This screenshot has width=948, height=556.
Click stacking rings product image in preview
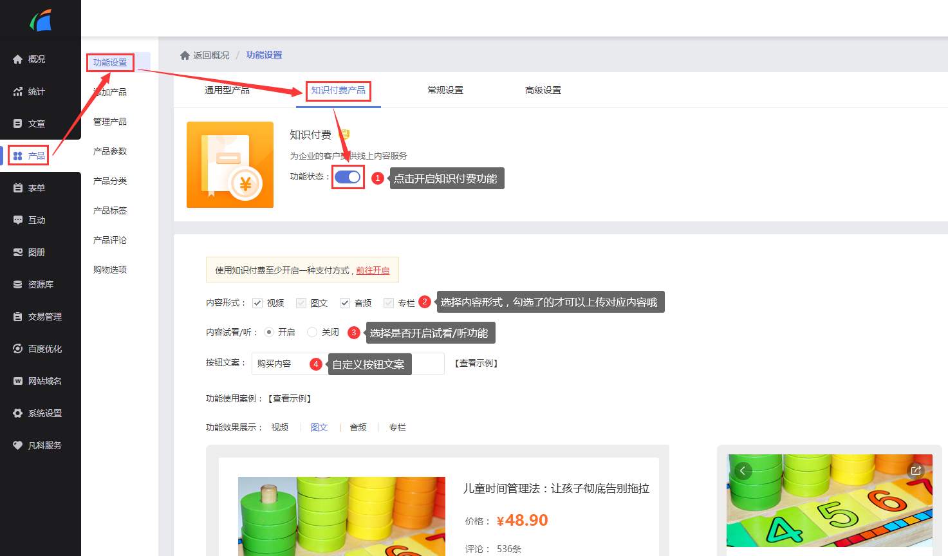(342, 516)
